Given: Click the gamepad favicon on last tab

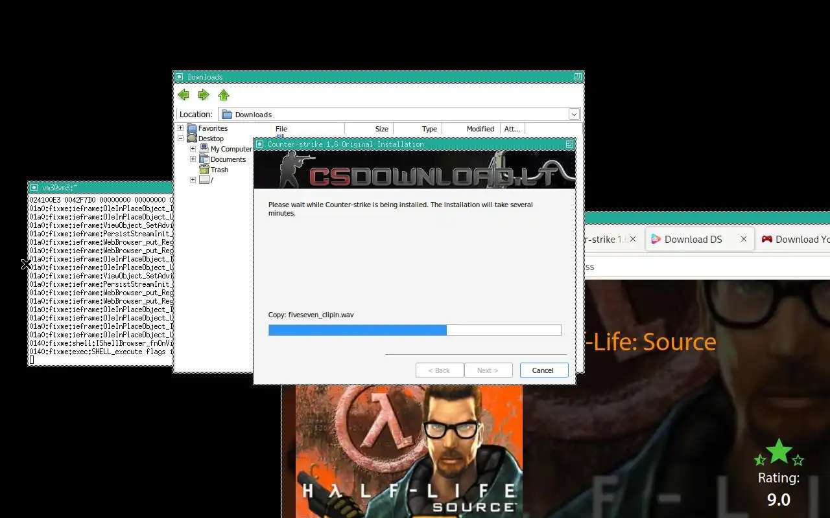Looking at the screenshot, I should [x=766, y=239].
